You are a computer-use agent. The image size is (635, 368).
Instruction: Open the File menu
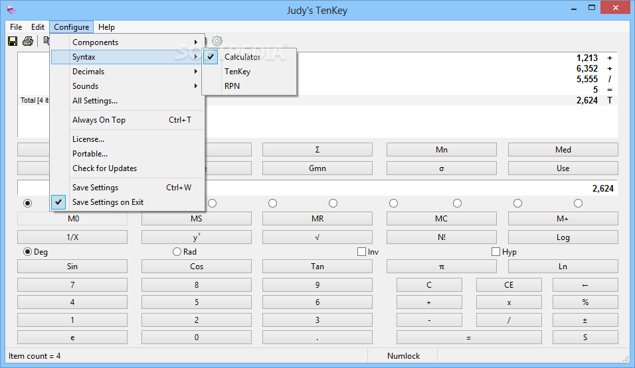[16, 27]
